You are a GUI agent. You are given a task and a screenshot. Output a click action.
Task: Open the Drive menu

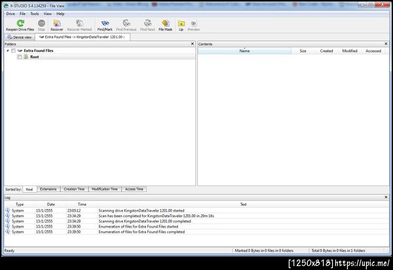click(x=10, y=14)
